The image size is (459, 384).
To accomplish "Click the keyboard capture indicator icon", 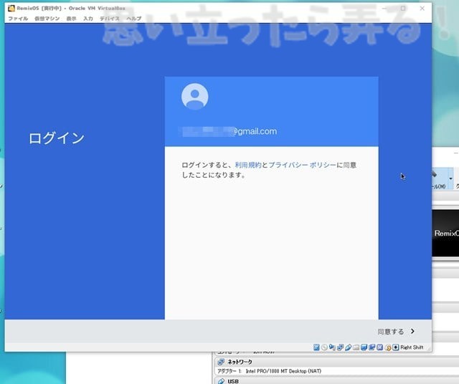I will [x=396, y=347].
